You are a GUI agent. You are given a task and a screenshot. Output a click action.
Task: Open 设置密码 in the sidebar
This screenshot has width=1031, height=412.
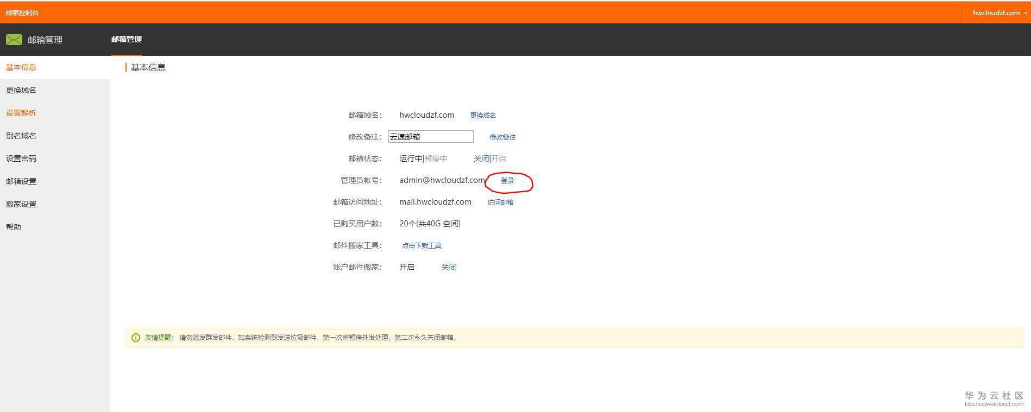tap(21, 159)
